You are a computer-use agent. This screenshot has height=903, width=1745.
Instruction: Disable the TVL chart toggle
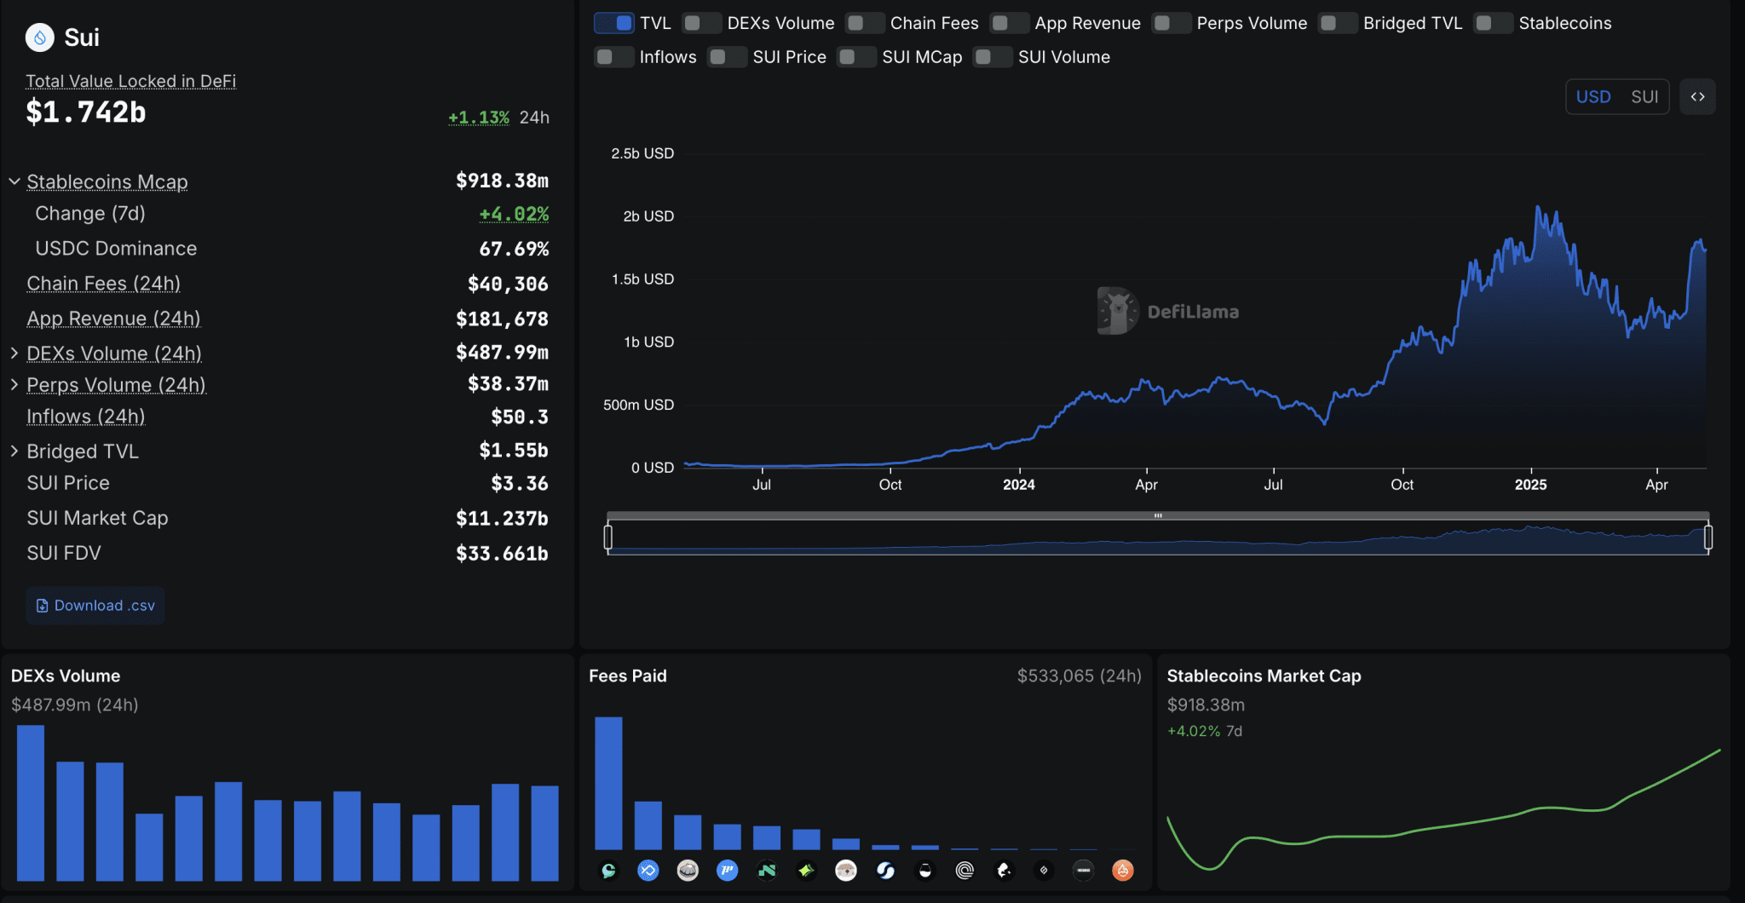(614, 23)
